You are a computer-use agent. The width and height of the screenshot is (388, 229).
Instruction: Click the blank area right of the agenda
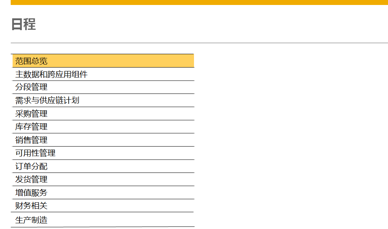pos(291,139)
